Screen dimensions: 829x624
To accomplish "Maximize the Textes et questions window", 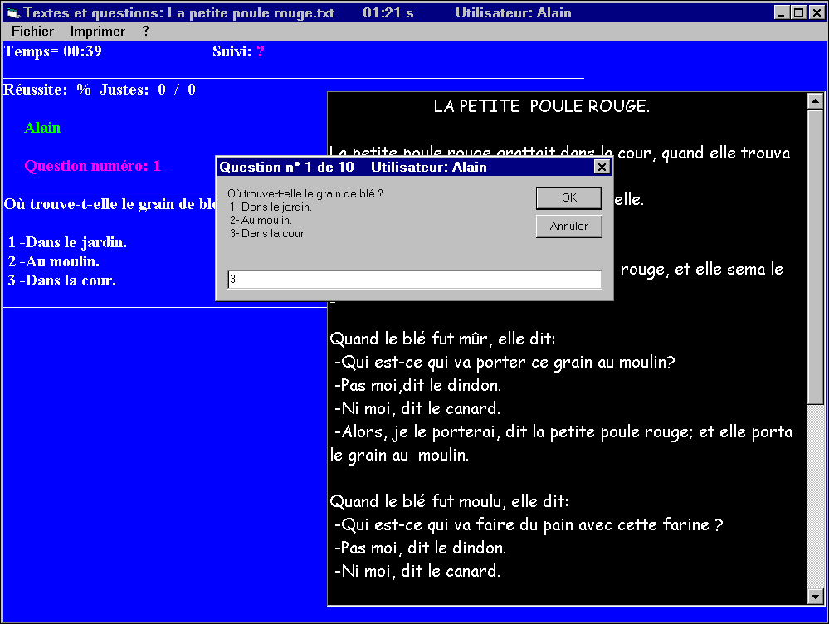I will [798, 12].
